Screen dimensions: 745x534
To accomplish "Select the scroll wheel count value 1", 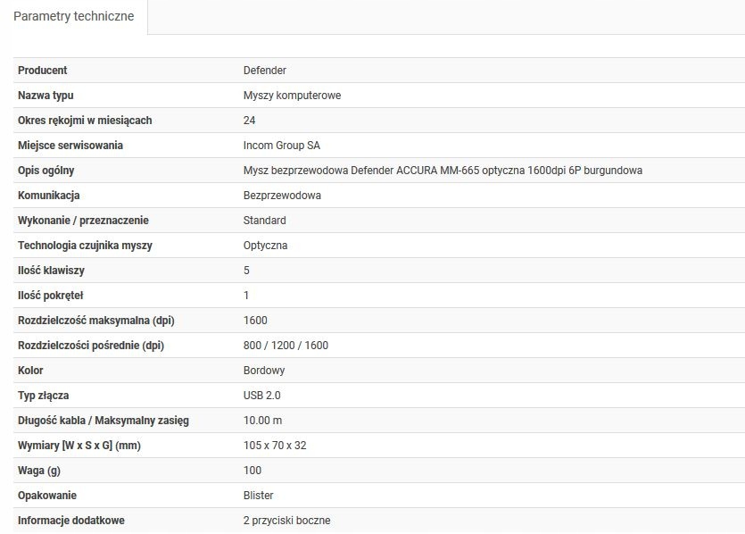I will (x=246, y=296).
